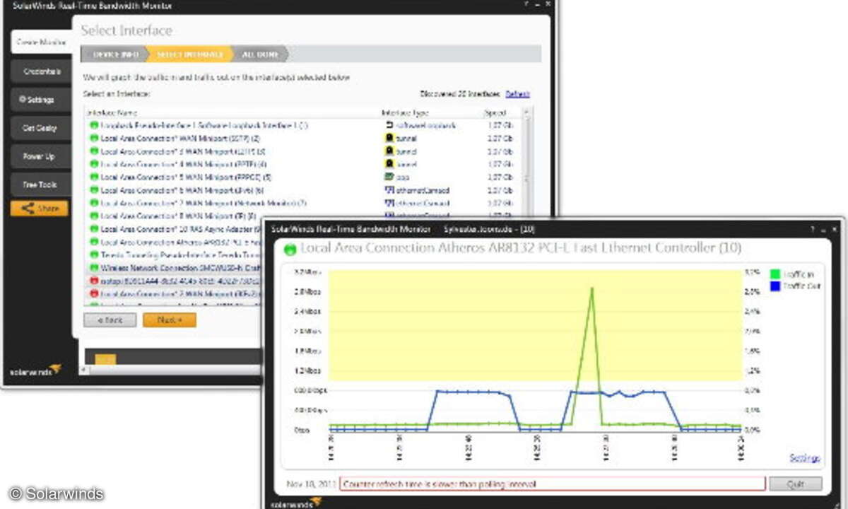Screen dimensions: 848x509
Task: Click speed value in Loopback row
Action: (500, 125)
